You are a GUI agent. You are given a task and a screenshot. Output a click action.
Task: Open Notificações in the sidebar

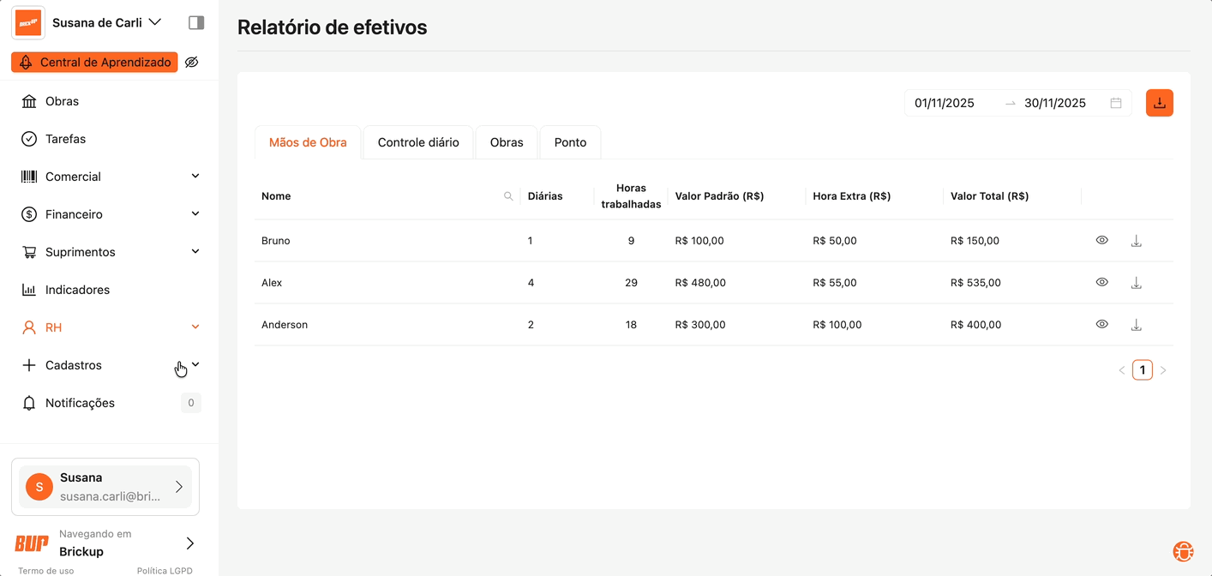coord(80,403)
